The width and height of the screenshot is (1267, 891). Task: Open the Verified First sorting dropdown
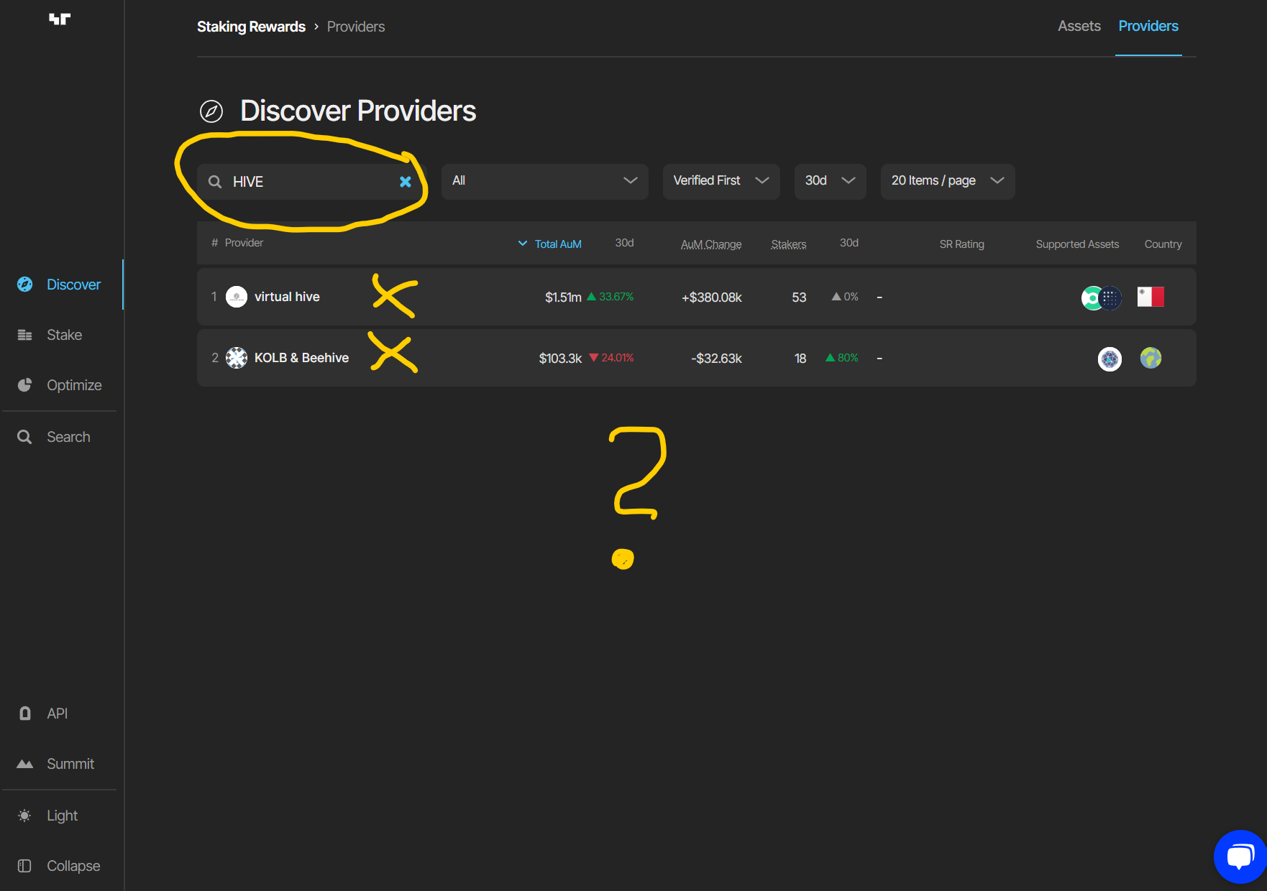click(721, 181)
